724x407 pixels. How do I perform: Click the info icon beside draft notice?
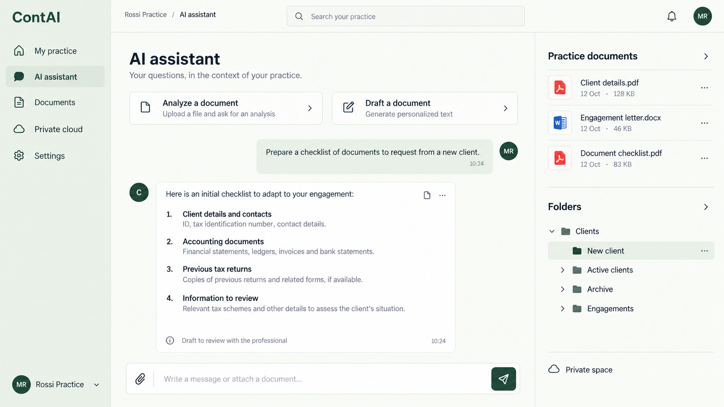coord(170,340)
